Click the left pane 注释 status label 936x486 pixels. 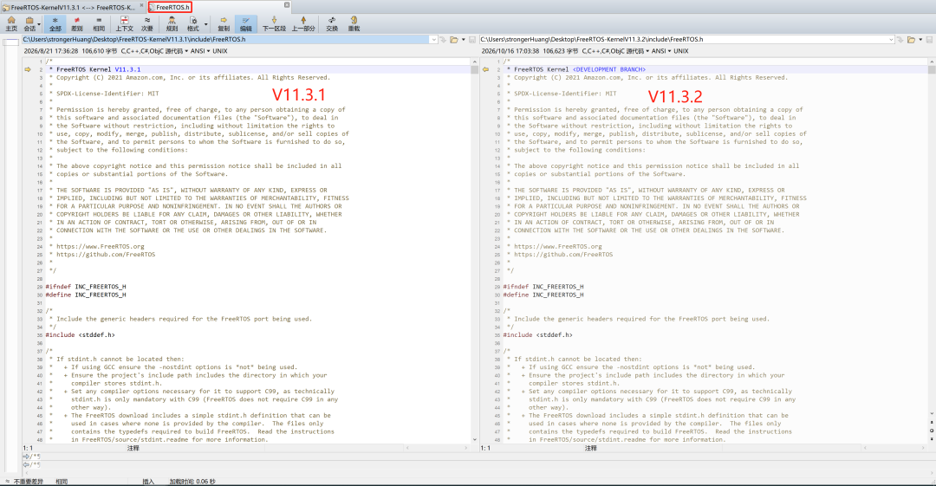coord(133,448)
